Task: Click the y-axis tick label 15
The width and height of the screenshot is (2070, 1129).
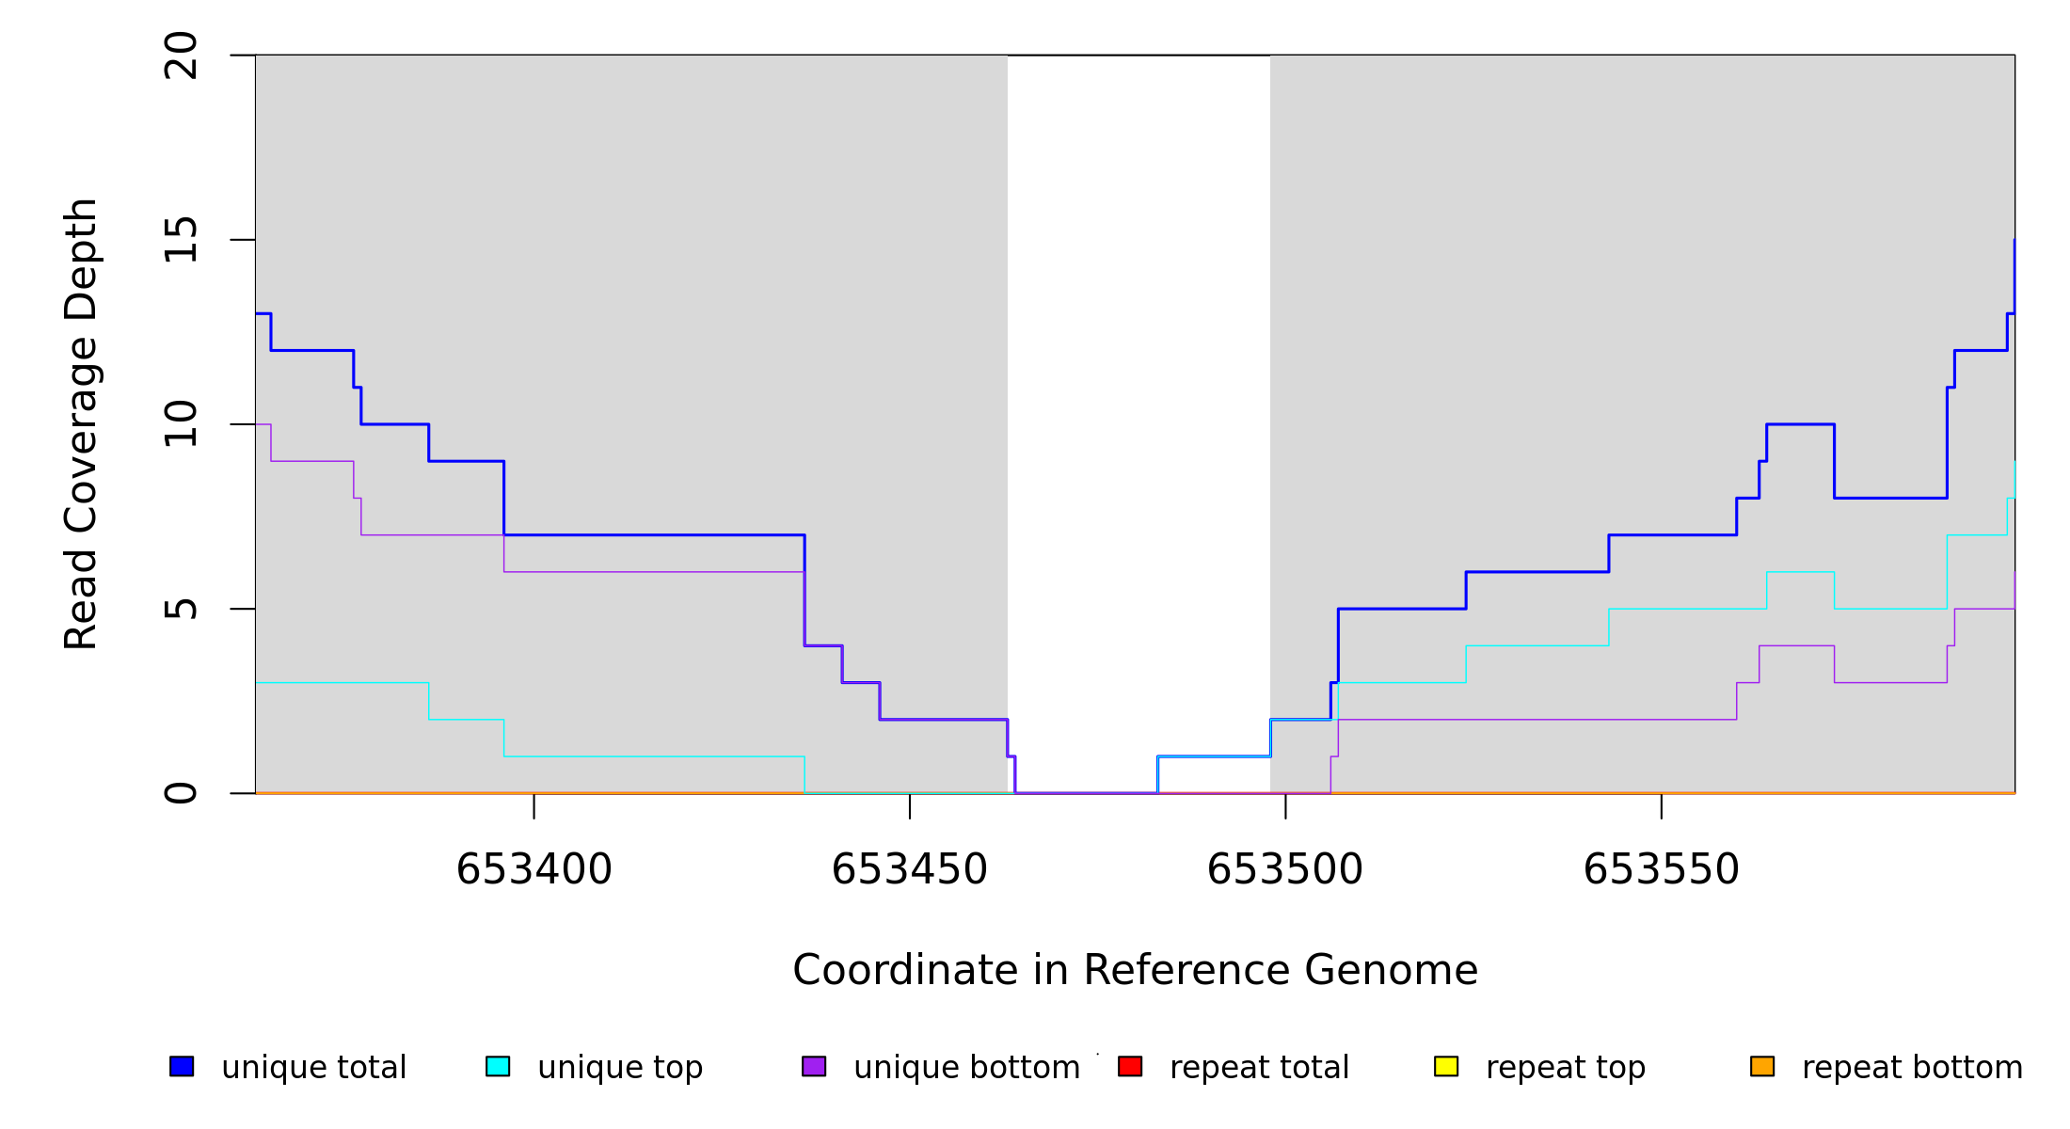Action: click(181, 240)
